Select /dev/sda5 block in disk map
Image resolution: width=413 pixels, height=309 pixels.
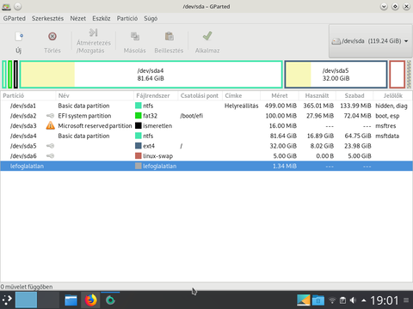[336, 75]
